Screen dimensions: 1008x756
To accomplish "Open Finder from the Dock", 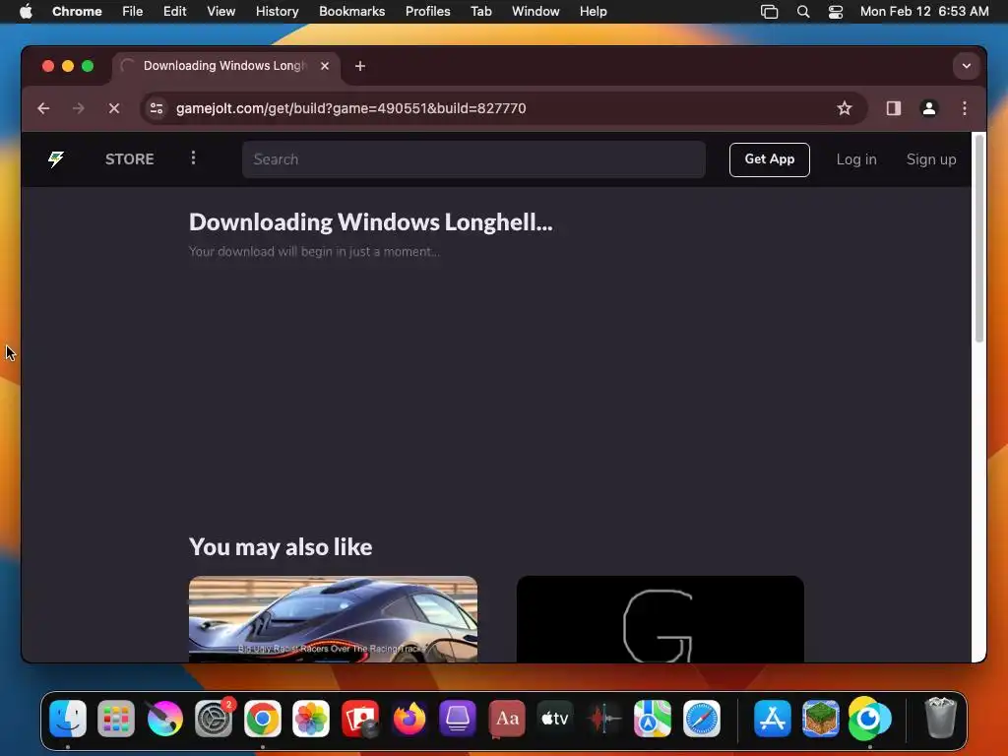I will (x=68, y=718).
